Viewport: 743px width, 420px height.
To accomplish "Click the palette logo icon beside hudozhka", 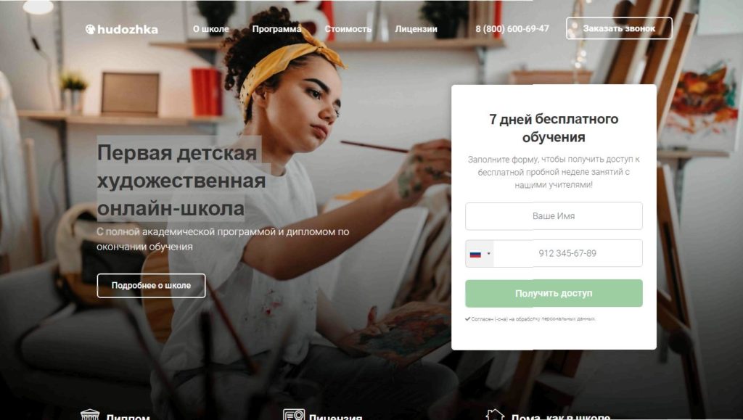I will click(x=90, y=29).
